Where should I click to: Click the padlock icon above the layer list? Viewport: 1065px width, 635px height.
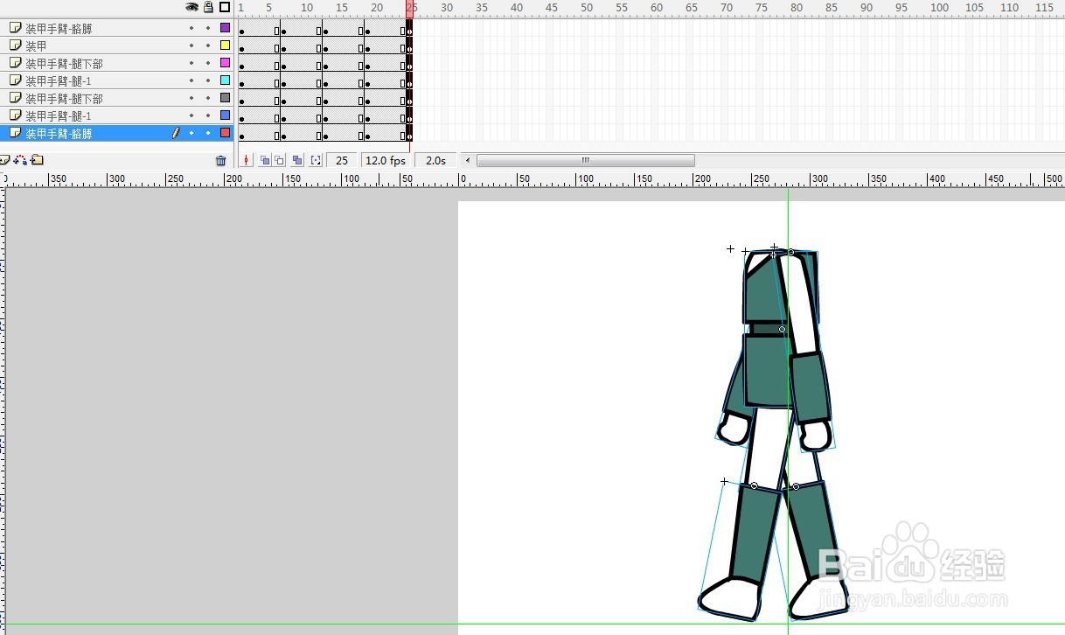(x=208, y=7)
